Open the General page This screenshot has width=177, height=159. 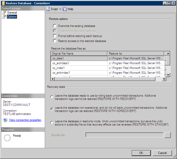pyautogui.click(x=12, y=13)
